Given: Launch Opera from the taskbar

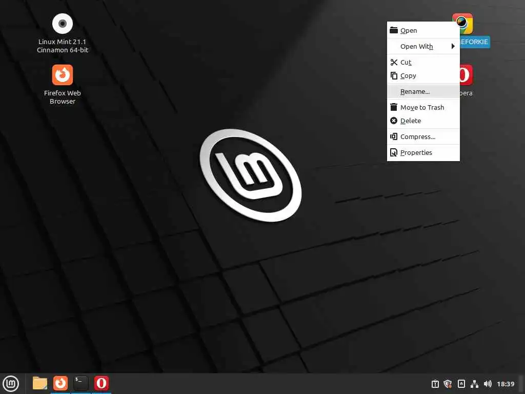Looking at the screenshot, I should 102,383.
